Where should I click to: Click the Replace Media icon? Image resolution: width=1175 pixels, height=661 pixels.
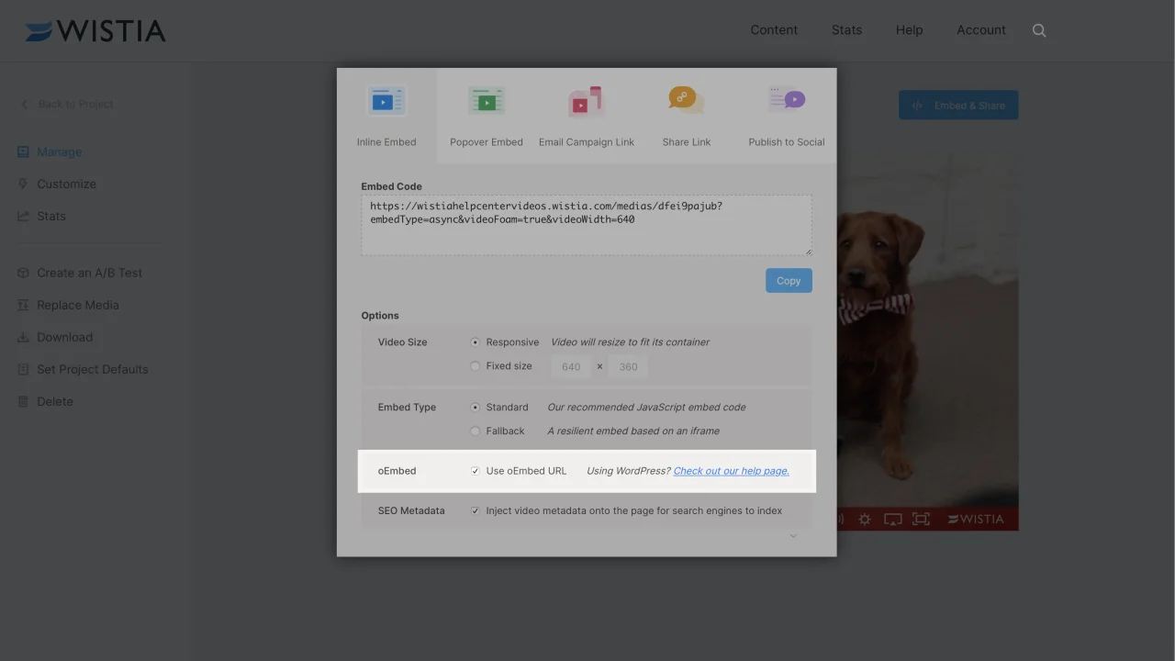point(23,305)
